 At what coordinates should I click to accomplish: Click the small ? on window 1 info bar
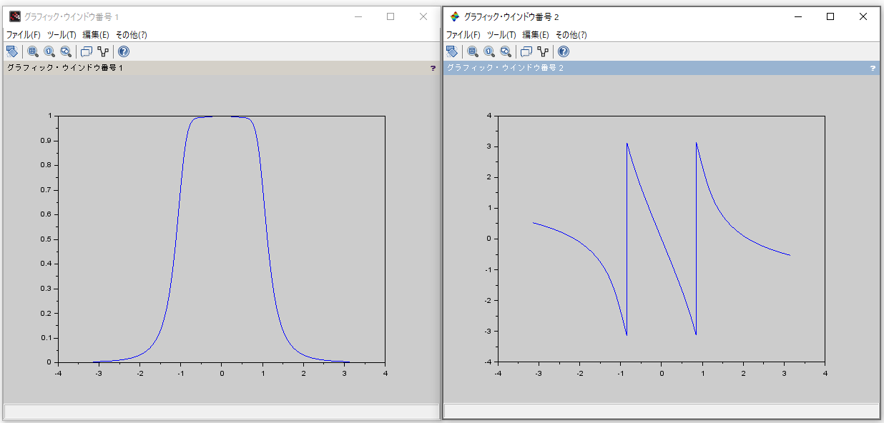coord(433,68)
